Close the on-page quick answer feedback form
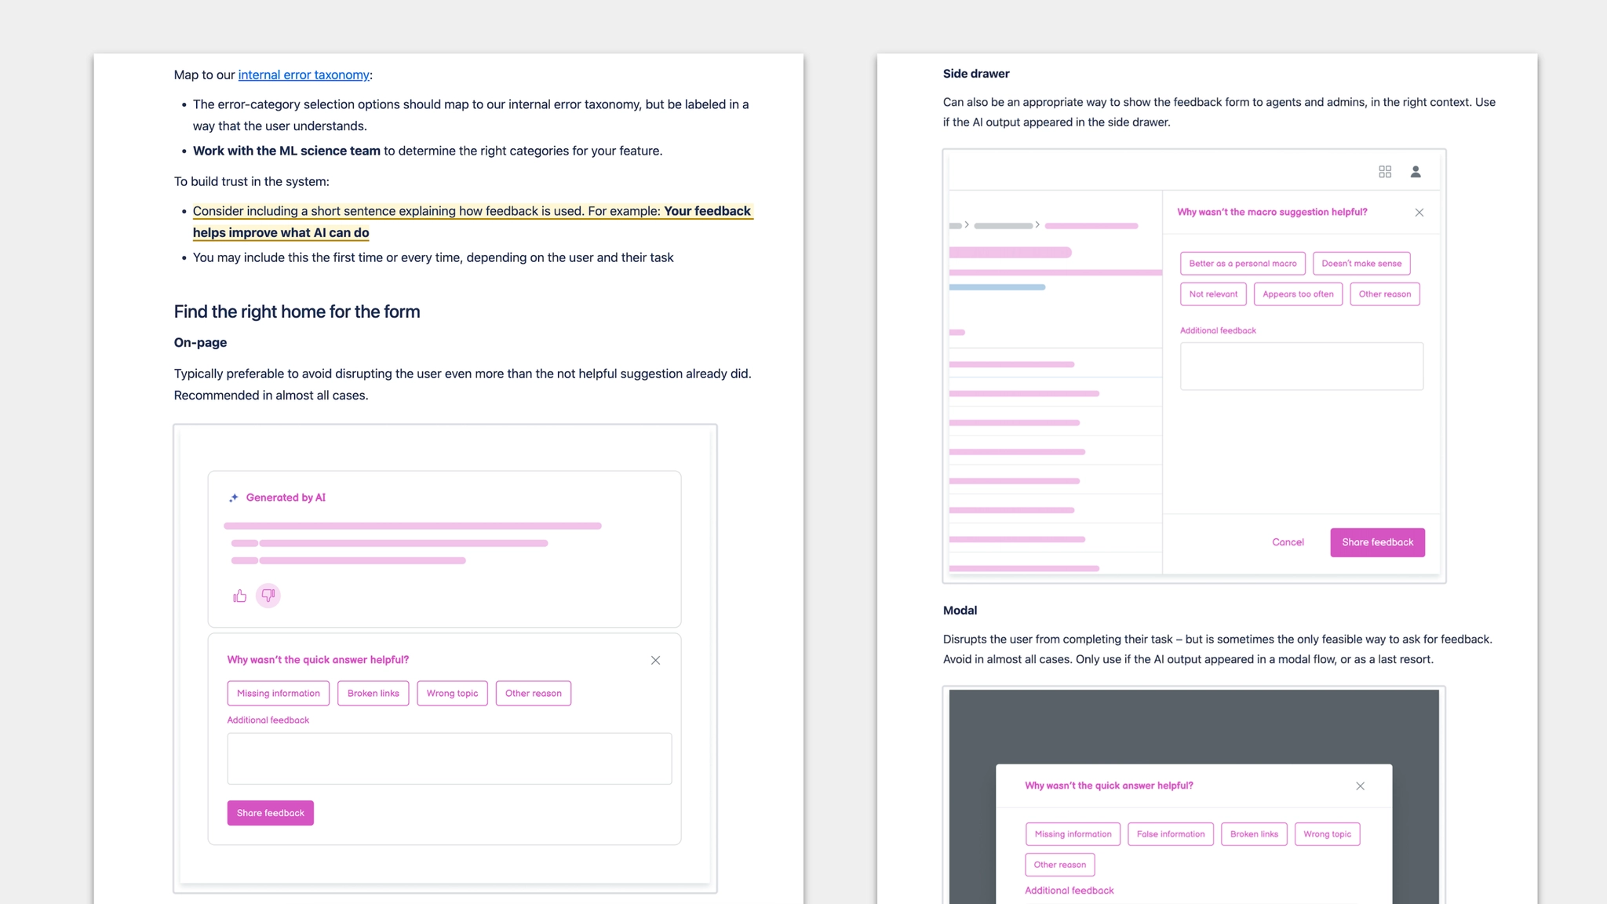This screenshot has height=904, width=1607. point(655,661)
